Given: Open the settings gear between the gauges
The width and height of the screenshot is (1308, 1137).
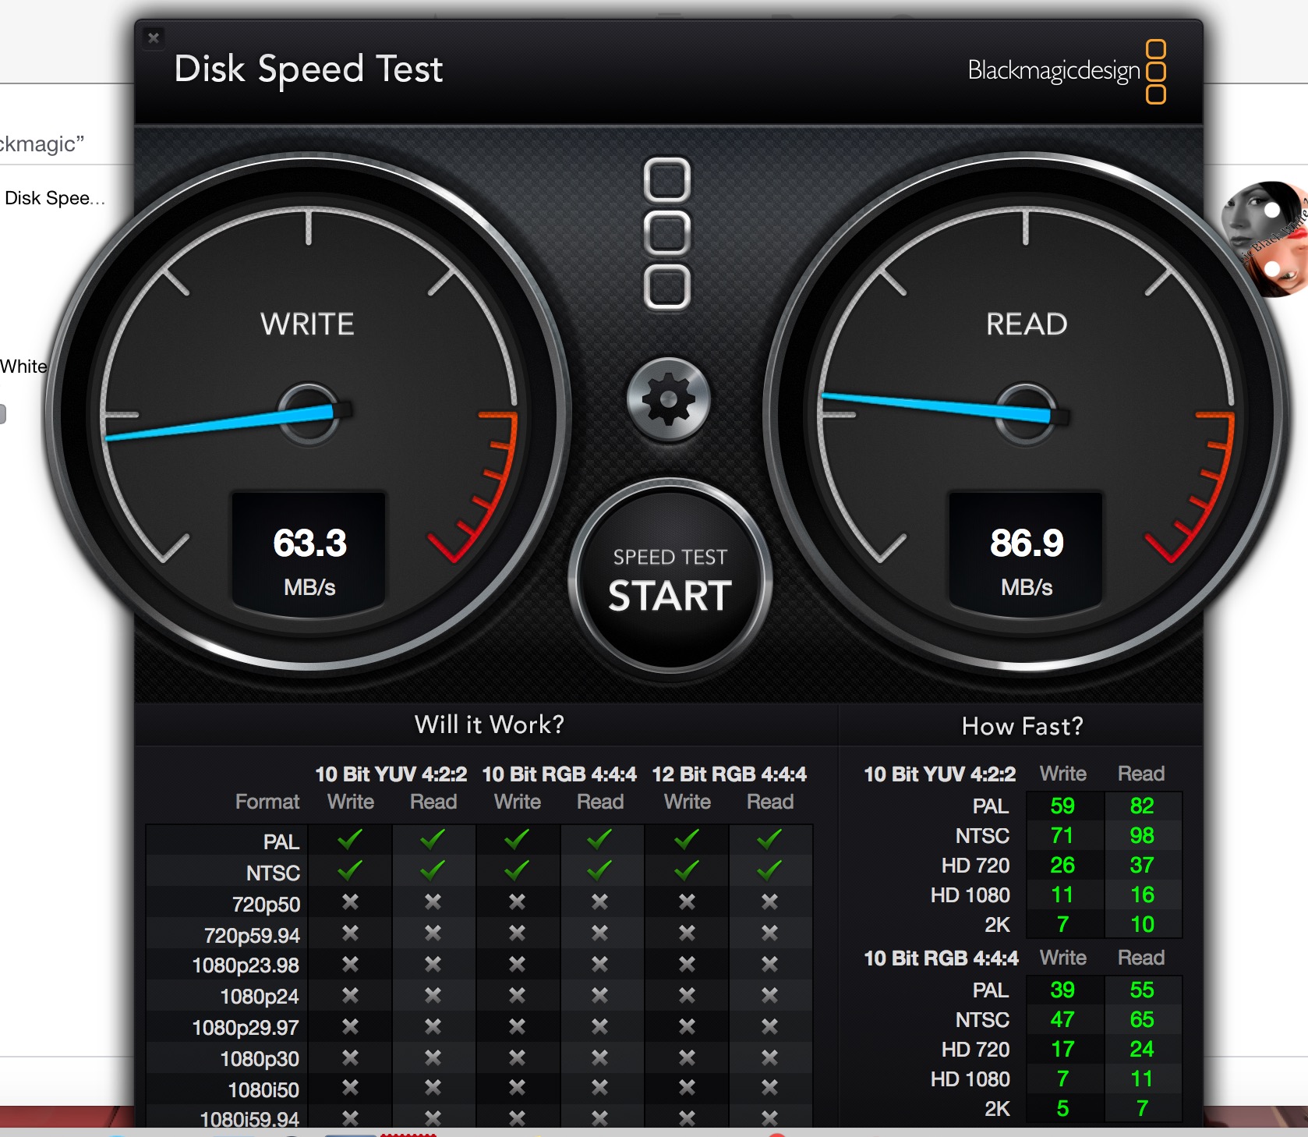Looking at the screenshot, I should coord(668,399).
